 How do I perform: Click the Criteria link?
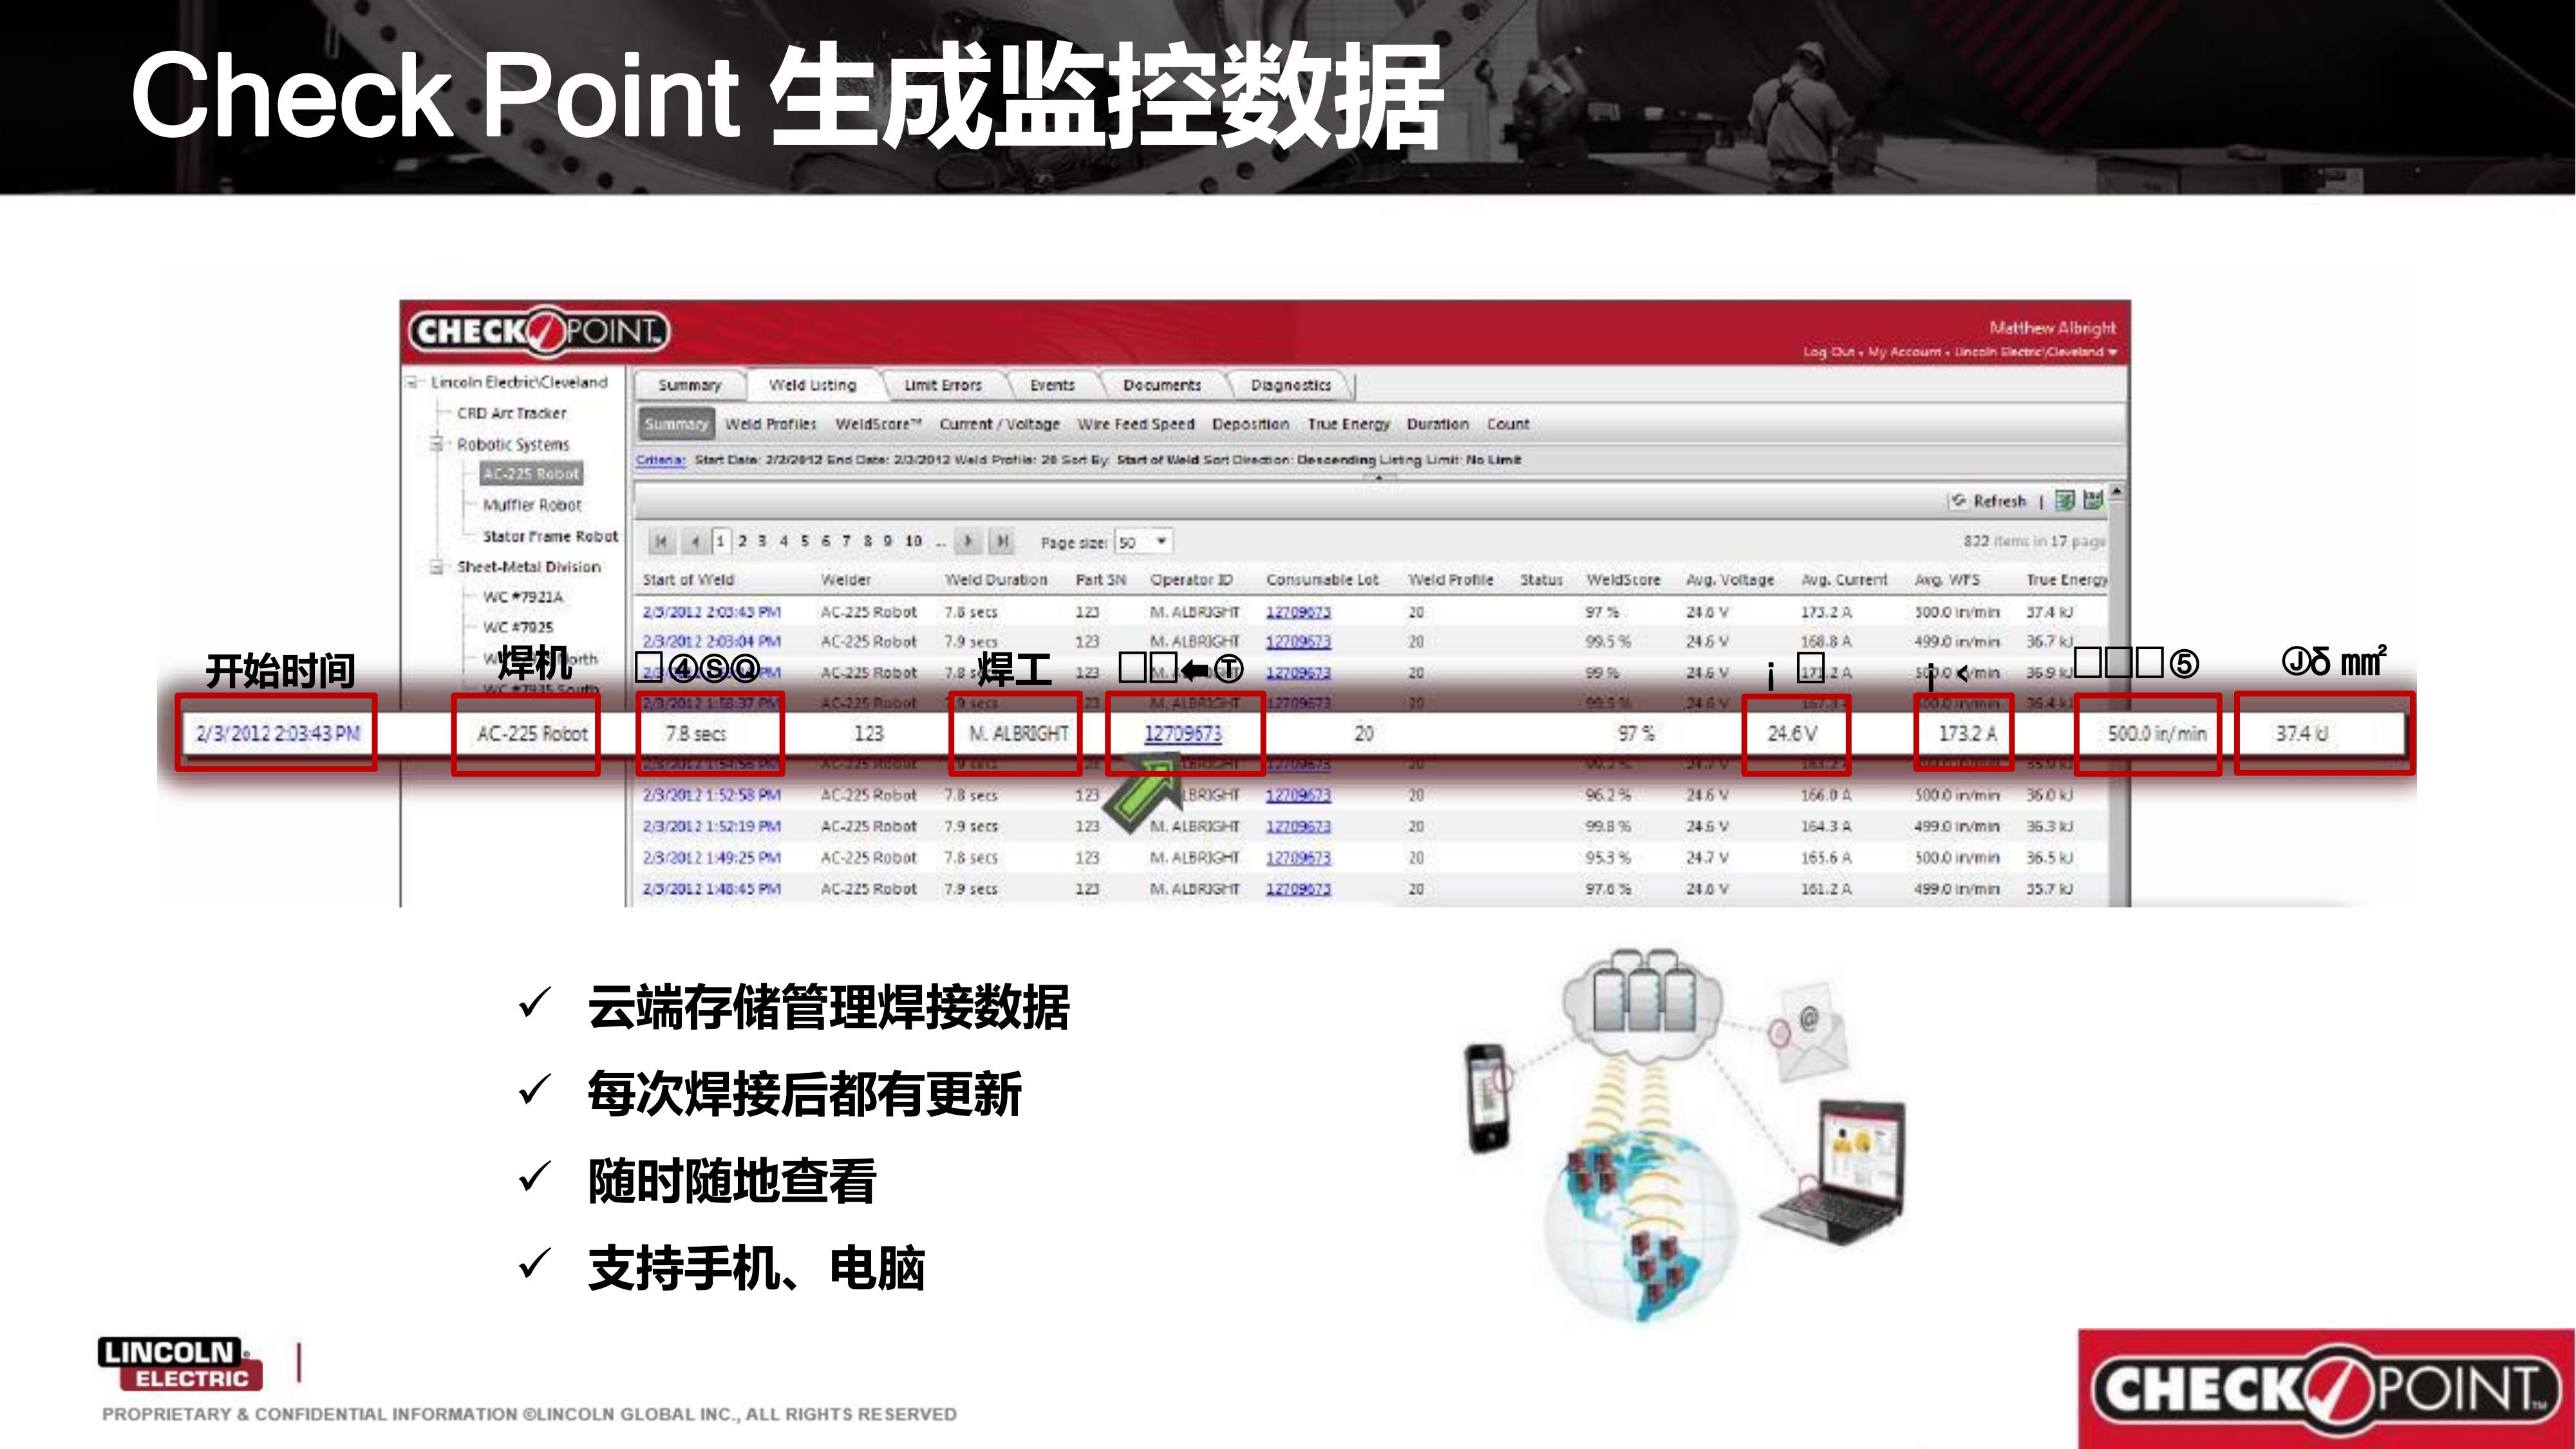(660, 460)
